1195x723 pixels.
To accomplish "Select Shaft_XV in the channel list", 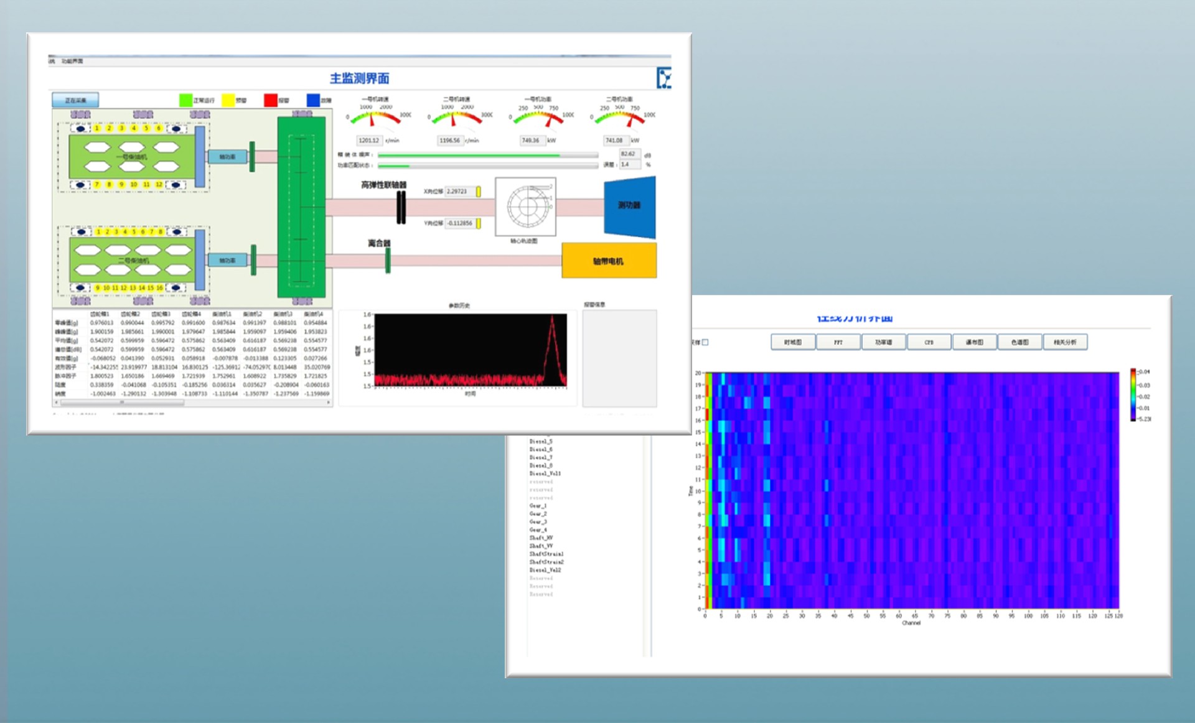I will click(x=541, y=538).
